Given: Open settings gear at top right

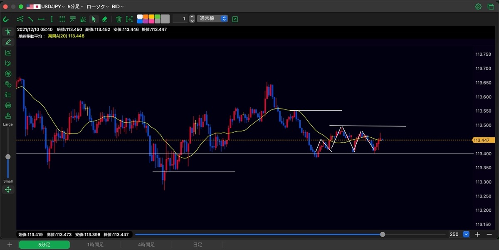Looking at the screenshot, I should tap(478, 7).
